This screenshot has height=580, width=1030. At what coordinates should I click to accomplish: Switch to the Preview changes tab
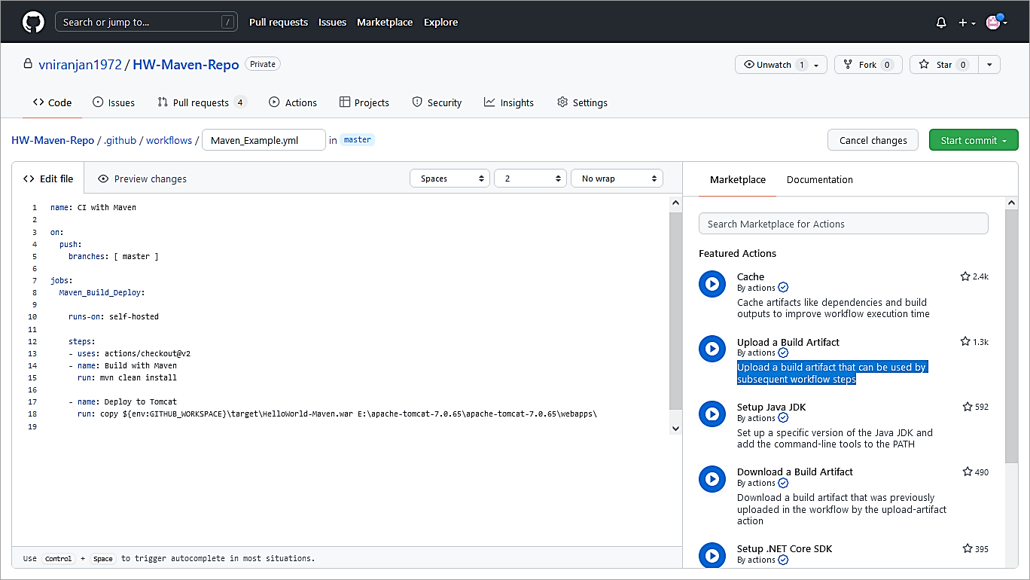[142, 179]
